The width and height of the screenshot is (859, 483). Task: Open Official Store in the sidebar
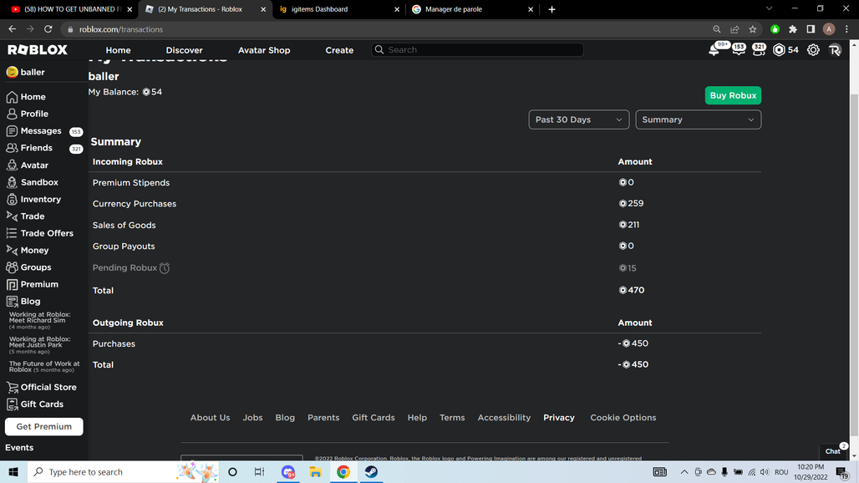48,387
